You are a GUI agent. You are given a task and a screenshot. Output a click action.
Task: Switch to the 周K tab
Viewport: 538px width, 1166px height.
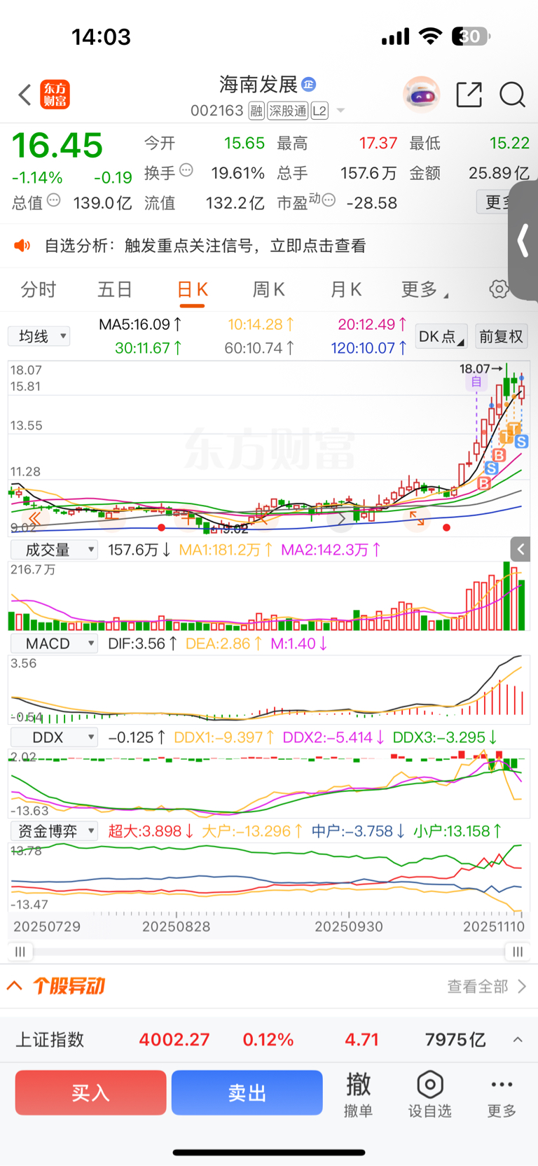pos(268,289)
